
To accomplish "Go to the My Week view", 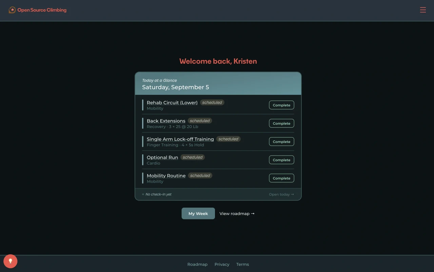I will (x=198, y=213).
